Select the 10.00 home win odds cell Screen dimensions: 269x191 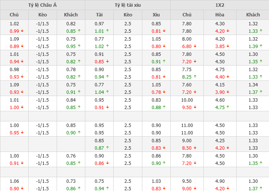click(x=187, y=100)
